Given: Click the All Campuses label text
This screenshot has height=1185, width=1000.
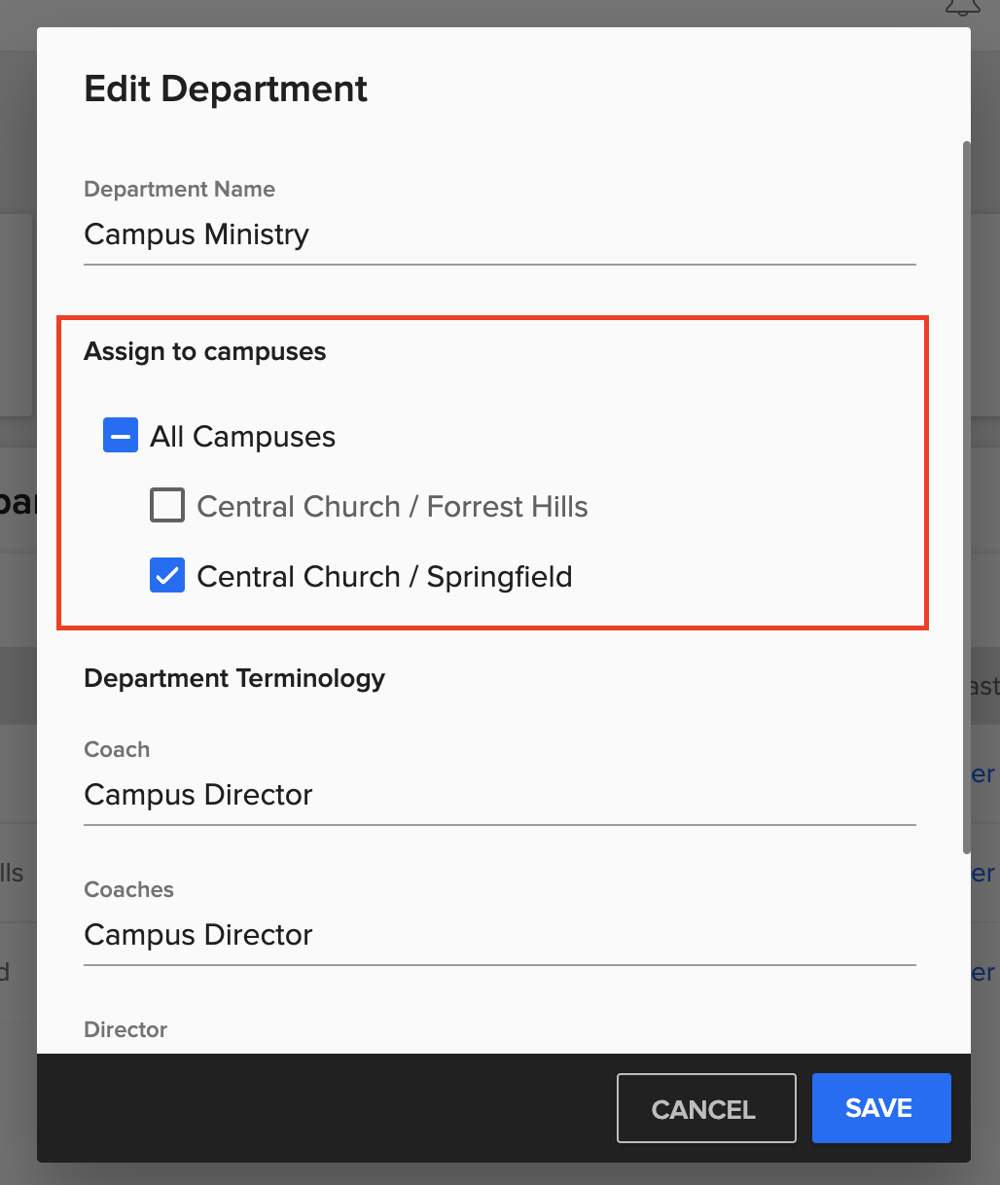Looking at the screenshot, I should click(242, 436).
